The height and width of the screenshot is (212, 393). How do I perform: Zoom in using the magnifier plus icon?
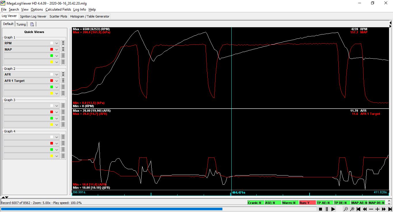(x=352, y=209)
